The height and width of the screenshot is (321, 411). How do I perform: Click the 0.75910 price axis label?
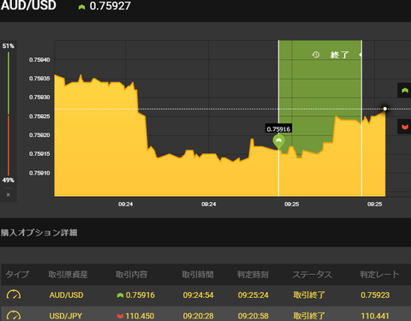pos(39,173)
